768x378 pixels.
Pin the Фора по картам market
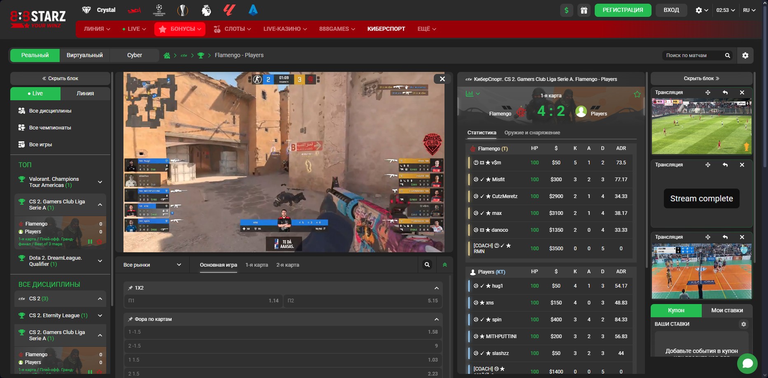pos(130,319)
